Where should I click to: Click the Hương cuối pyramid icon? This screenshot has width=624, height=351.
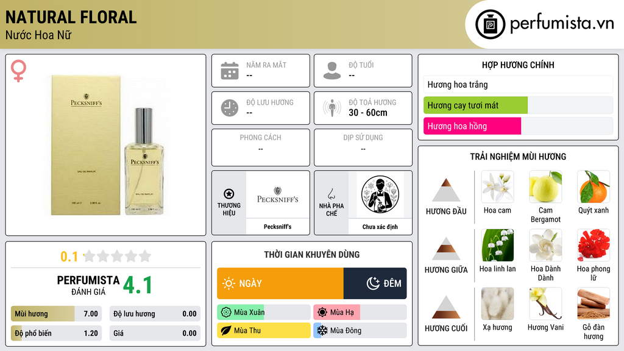click(x=446, y=307)
